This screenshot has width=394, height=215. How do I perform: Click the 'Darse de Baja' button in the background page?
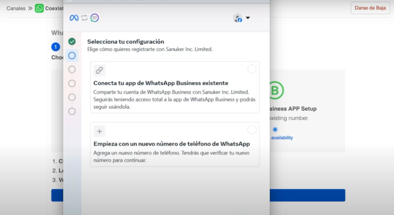coord(370,8)
